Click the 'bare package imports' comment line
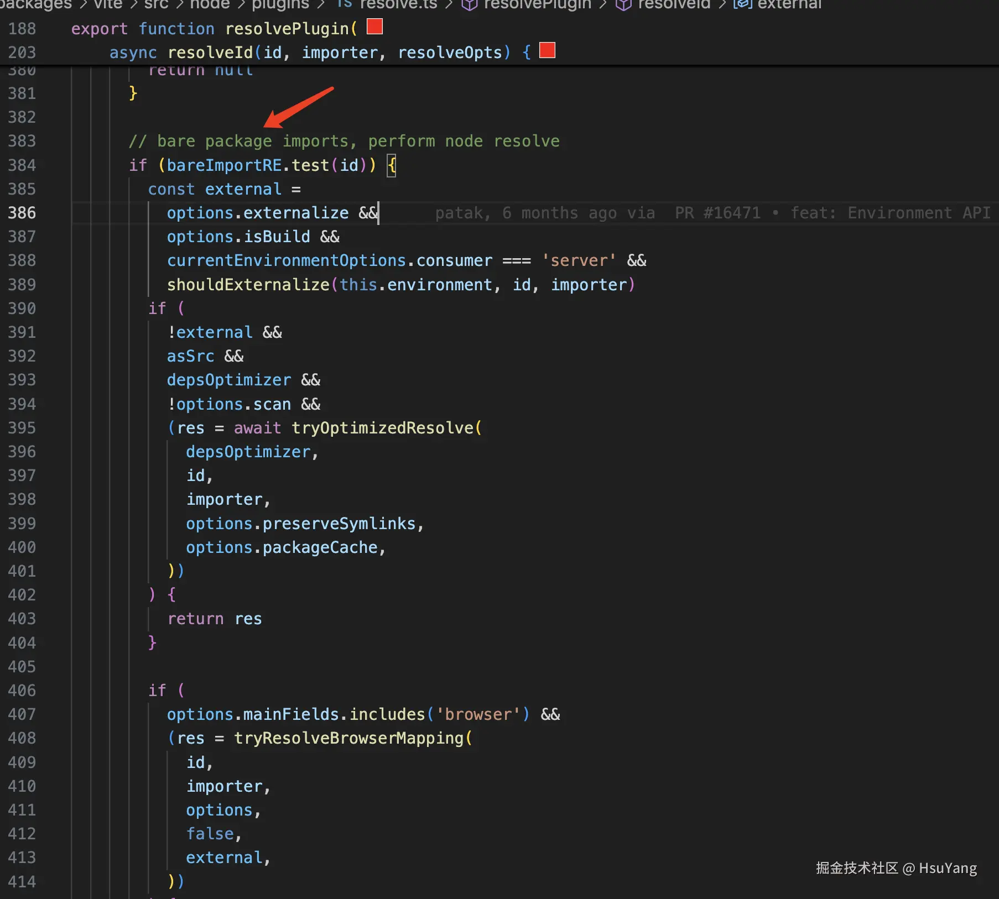 (344, 141)
